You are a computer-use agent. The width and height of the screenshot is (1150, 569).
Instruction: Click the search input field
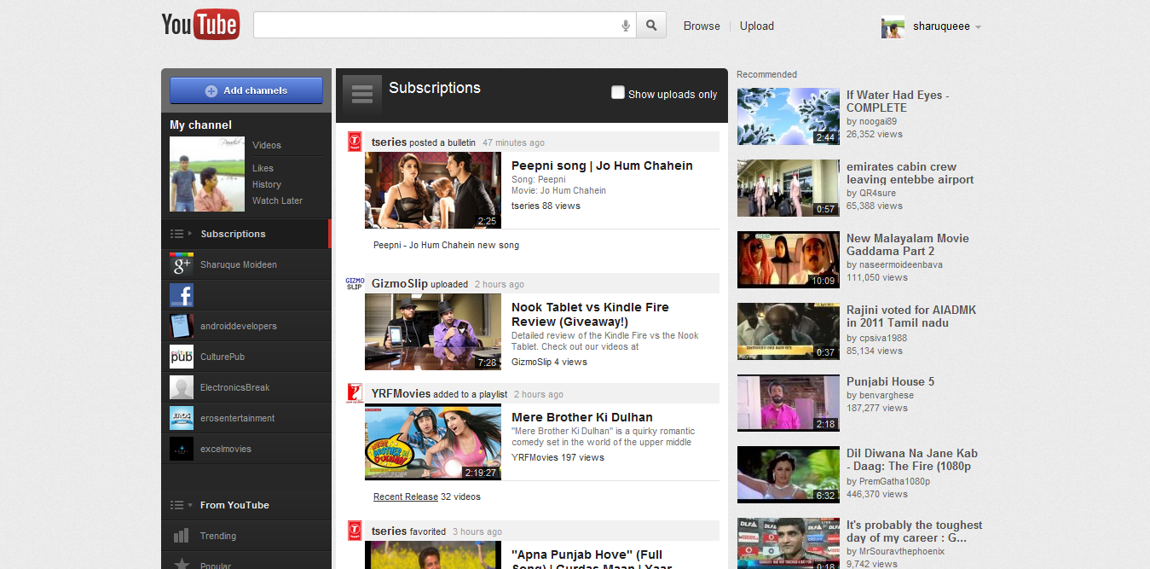tap(437, 26)
